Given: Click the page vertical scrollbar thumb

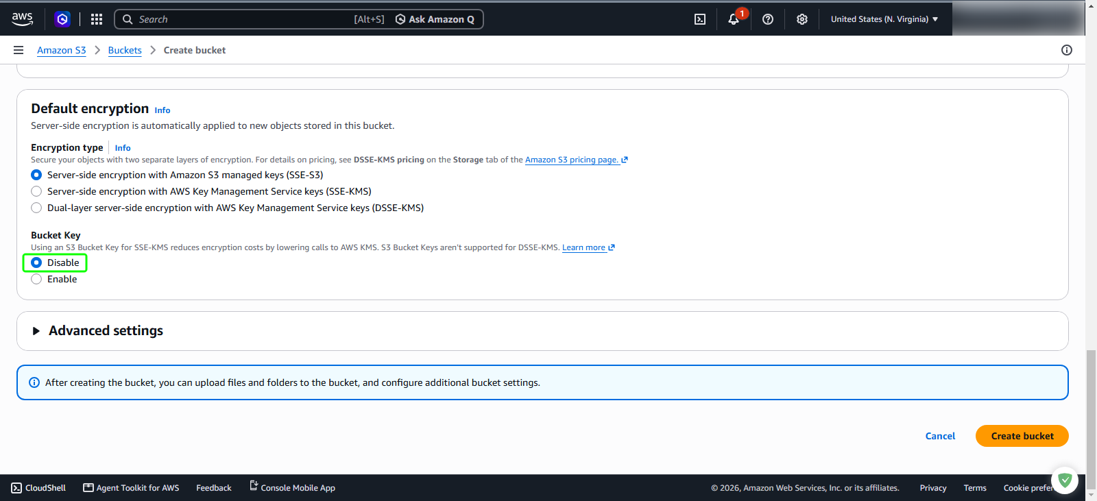Looking at the screenshot, I should (1091, 419).
